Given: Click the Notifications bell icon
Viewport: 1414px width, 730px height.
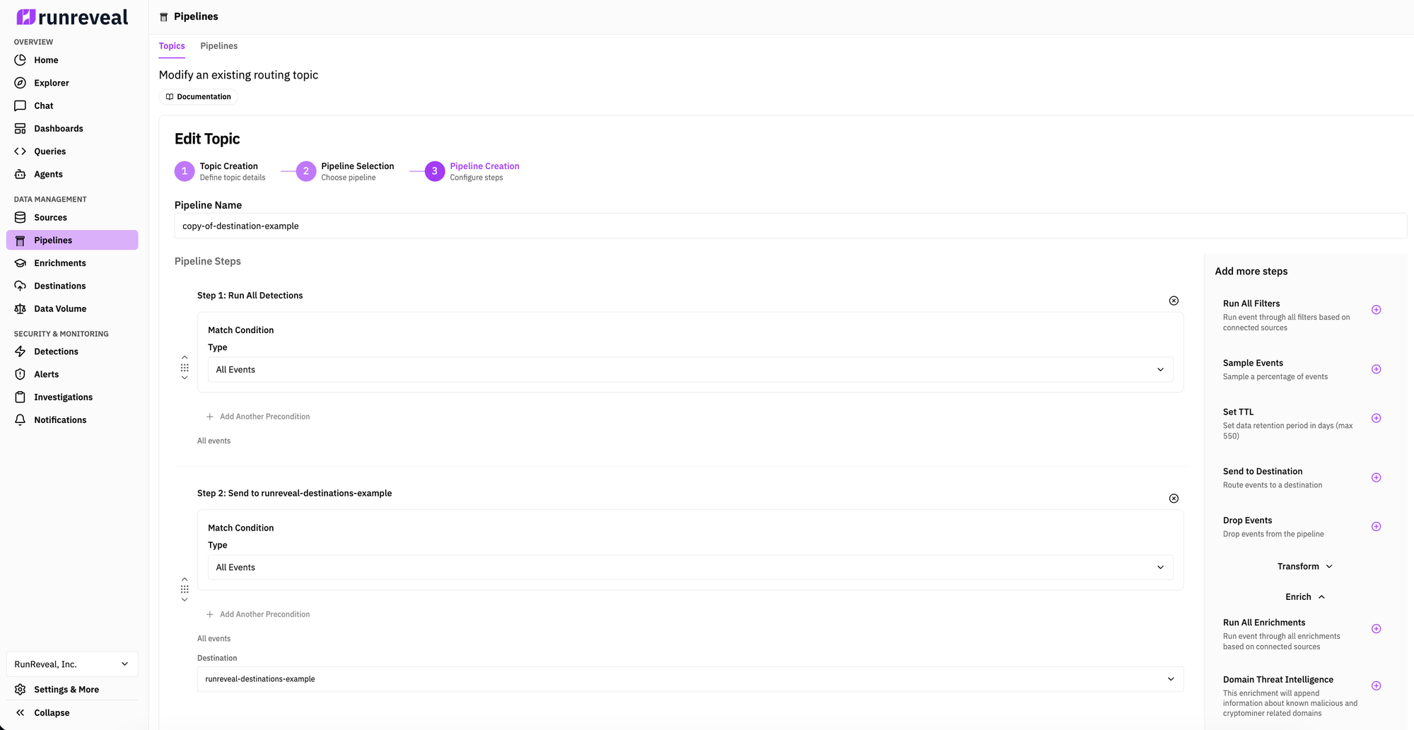Looking at the screenshot, I should 21,419.
